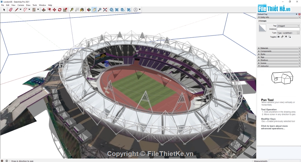Open the File menu

coord(3,5)
